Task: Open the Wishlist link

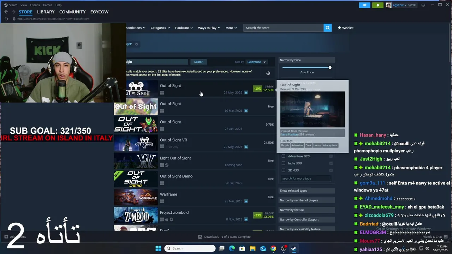Action: click(346, 28)
